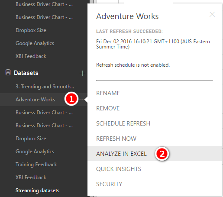Open Streaming datasets link
This screenshot has width=223, height=197.
[x=37, y=191]
